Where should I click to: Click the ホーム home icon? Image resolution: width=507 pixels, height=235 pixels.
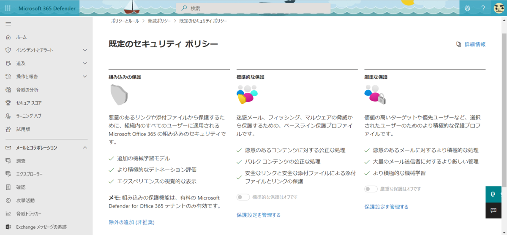tap(8, 37)
